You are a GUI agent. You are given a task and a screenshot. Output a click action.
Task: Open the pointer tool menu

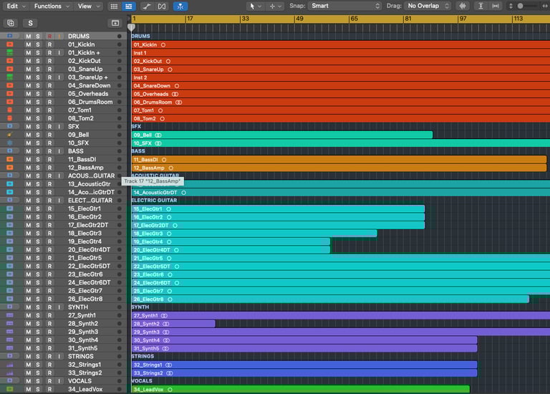click(255, 6)
